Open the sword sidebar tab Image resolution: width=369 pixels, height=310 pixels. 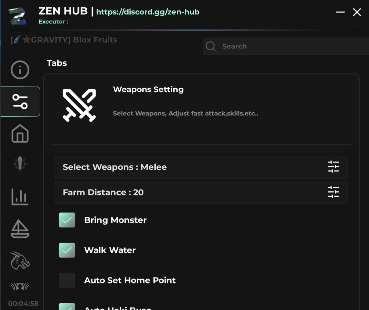click(x=20, y=165)
